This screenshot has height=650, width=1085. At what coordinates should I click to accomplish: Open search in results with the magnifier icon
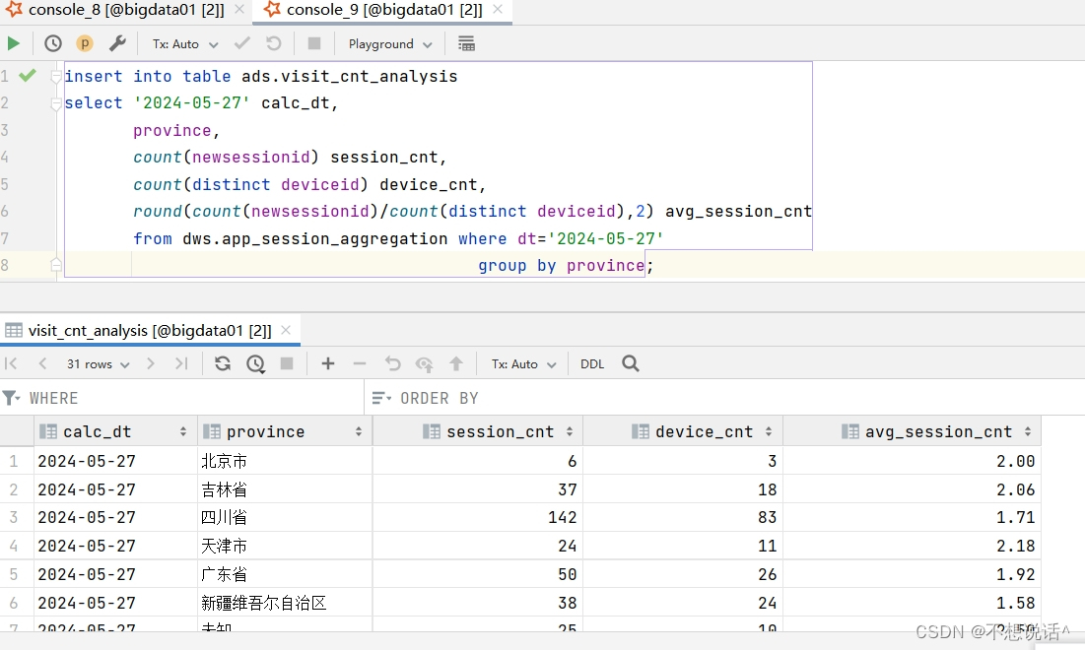(x=630, y=363)
